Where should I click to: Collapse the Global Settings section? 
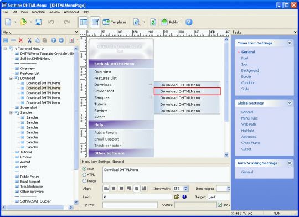[x=290, y=103]
